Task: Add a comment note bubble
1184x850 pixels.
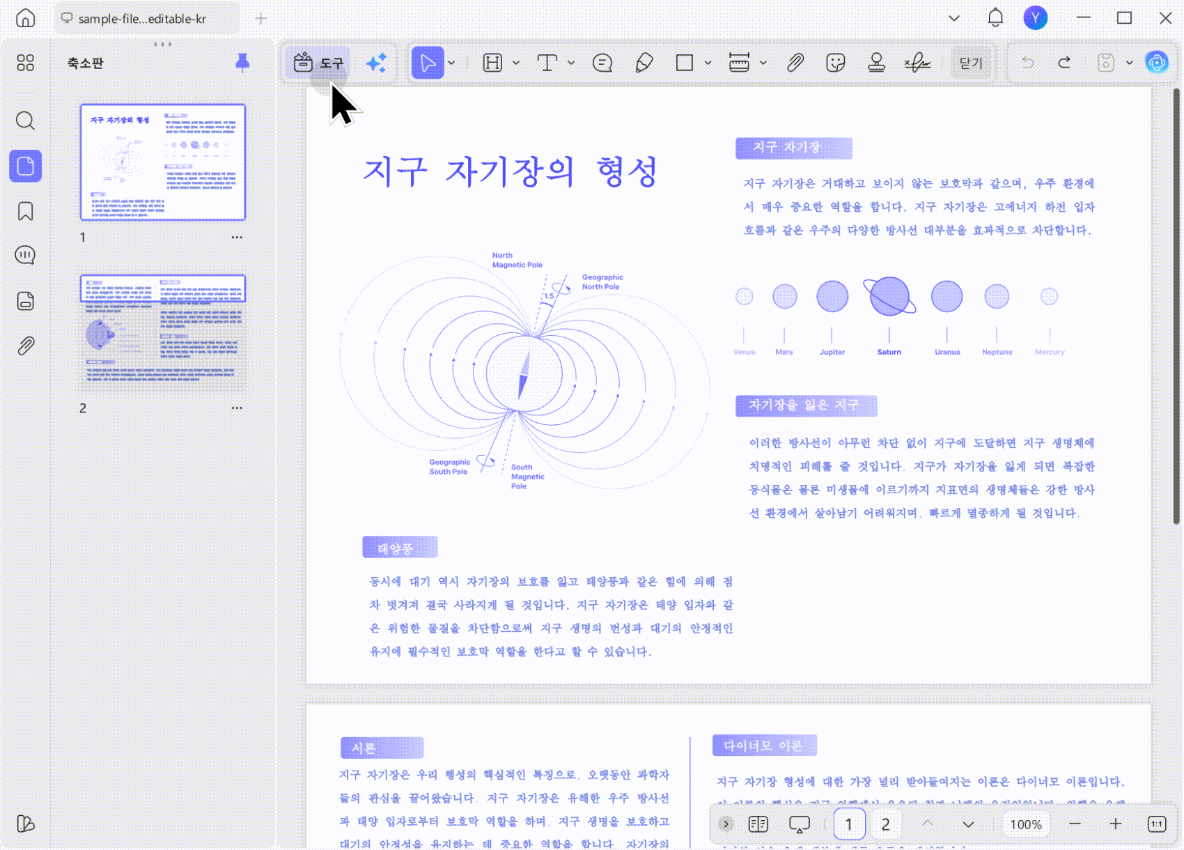Action: pyautogui.click(x=602, y=63)
